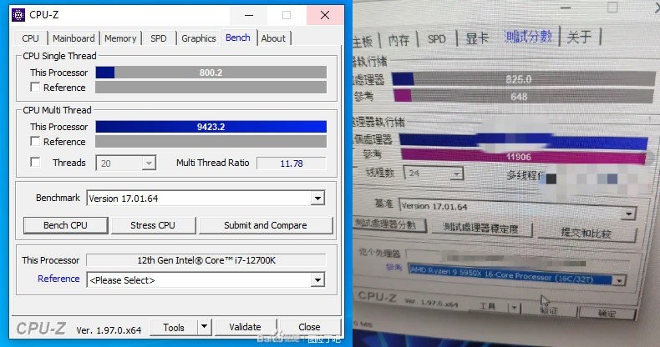Click the single thread 800.2 score bar
Screen dimensions: 660x347
coord(211,73)
